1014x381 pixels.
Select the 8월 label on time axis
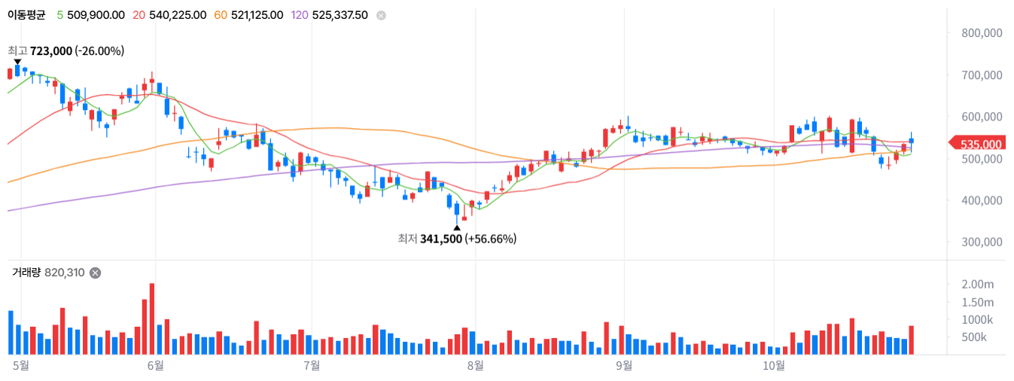475,365
